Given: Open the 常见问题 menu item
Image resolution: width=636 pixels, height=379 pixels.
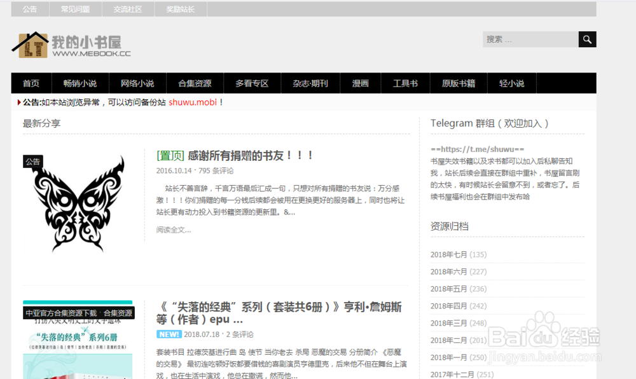Looking at the screenshot, I should pyautogui.click(x=75, y=9).
